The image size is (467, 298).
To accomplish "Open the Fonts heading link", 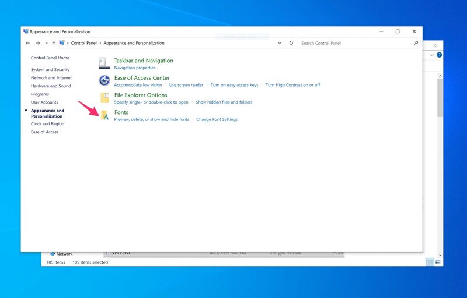I will point(121,112).
